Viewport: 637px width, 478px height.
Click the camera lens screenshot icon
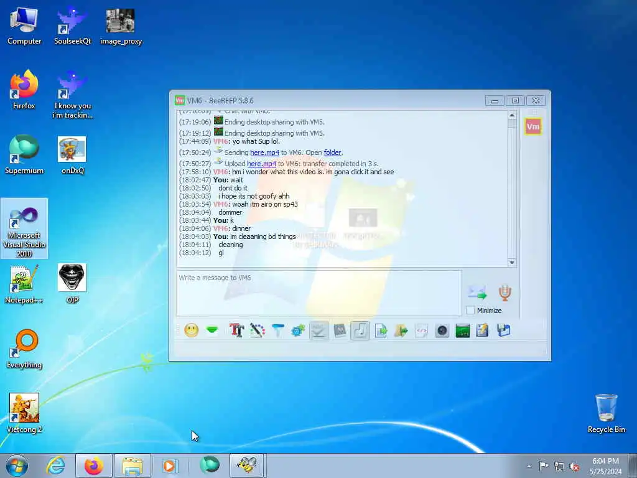442,330
